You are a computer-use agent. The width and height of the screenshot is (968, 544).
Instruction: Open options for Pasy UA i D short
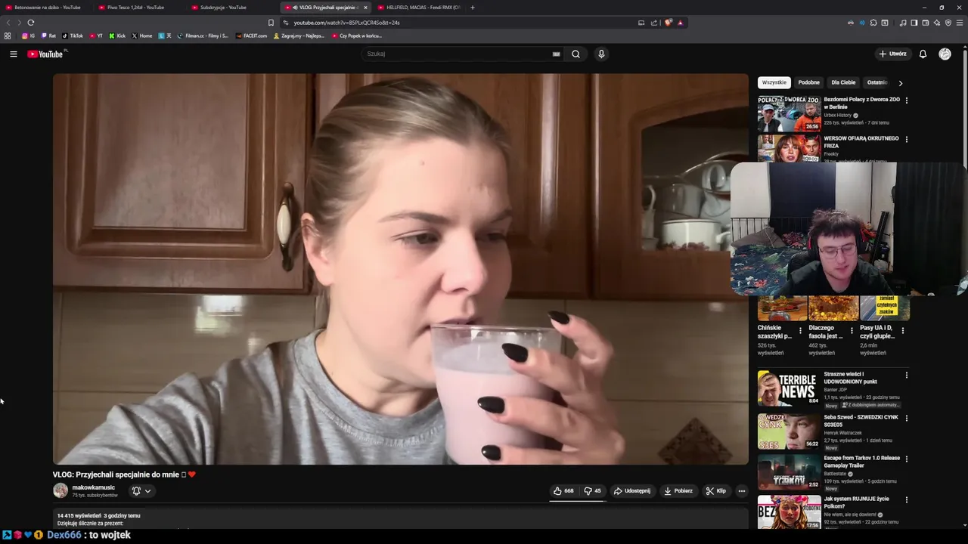click(x=903, y=330)
